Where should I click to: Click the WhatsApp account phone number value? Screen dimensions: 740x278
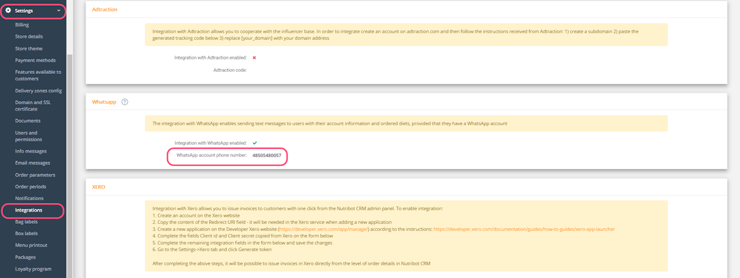pyautogui.click(x=267, y=156)
